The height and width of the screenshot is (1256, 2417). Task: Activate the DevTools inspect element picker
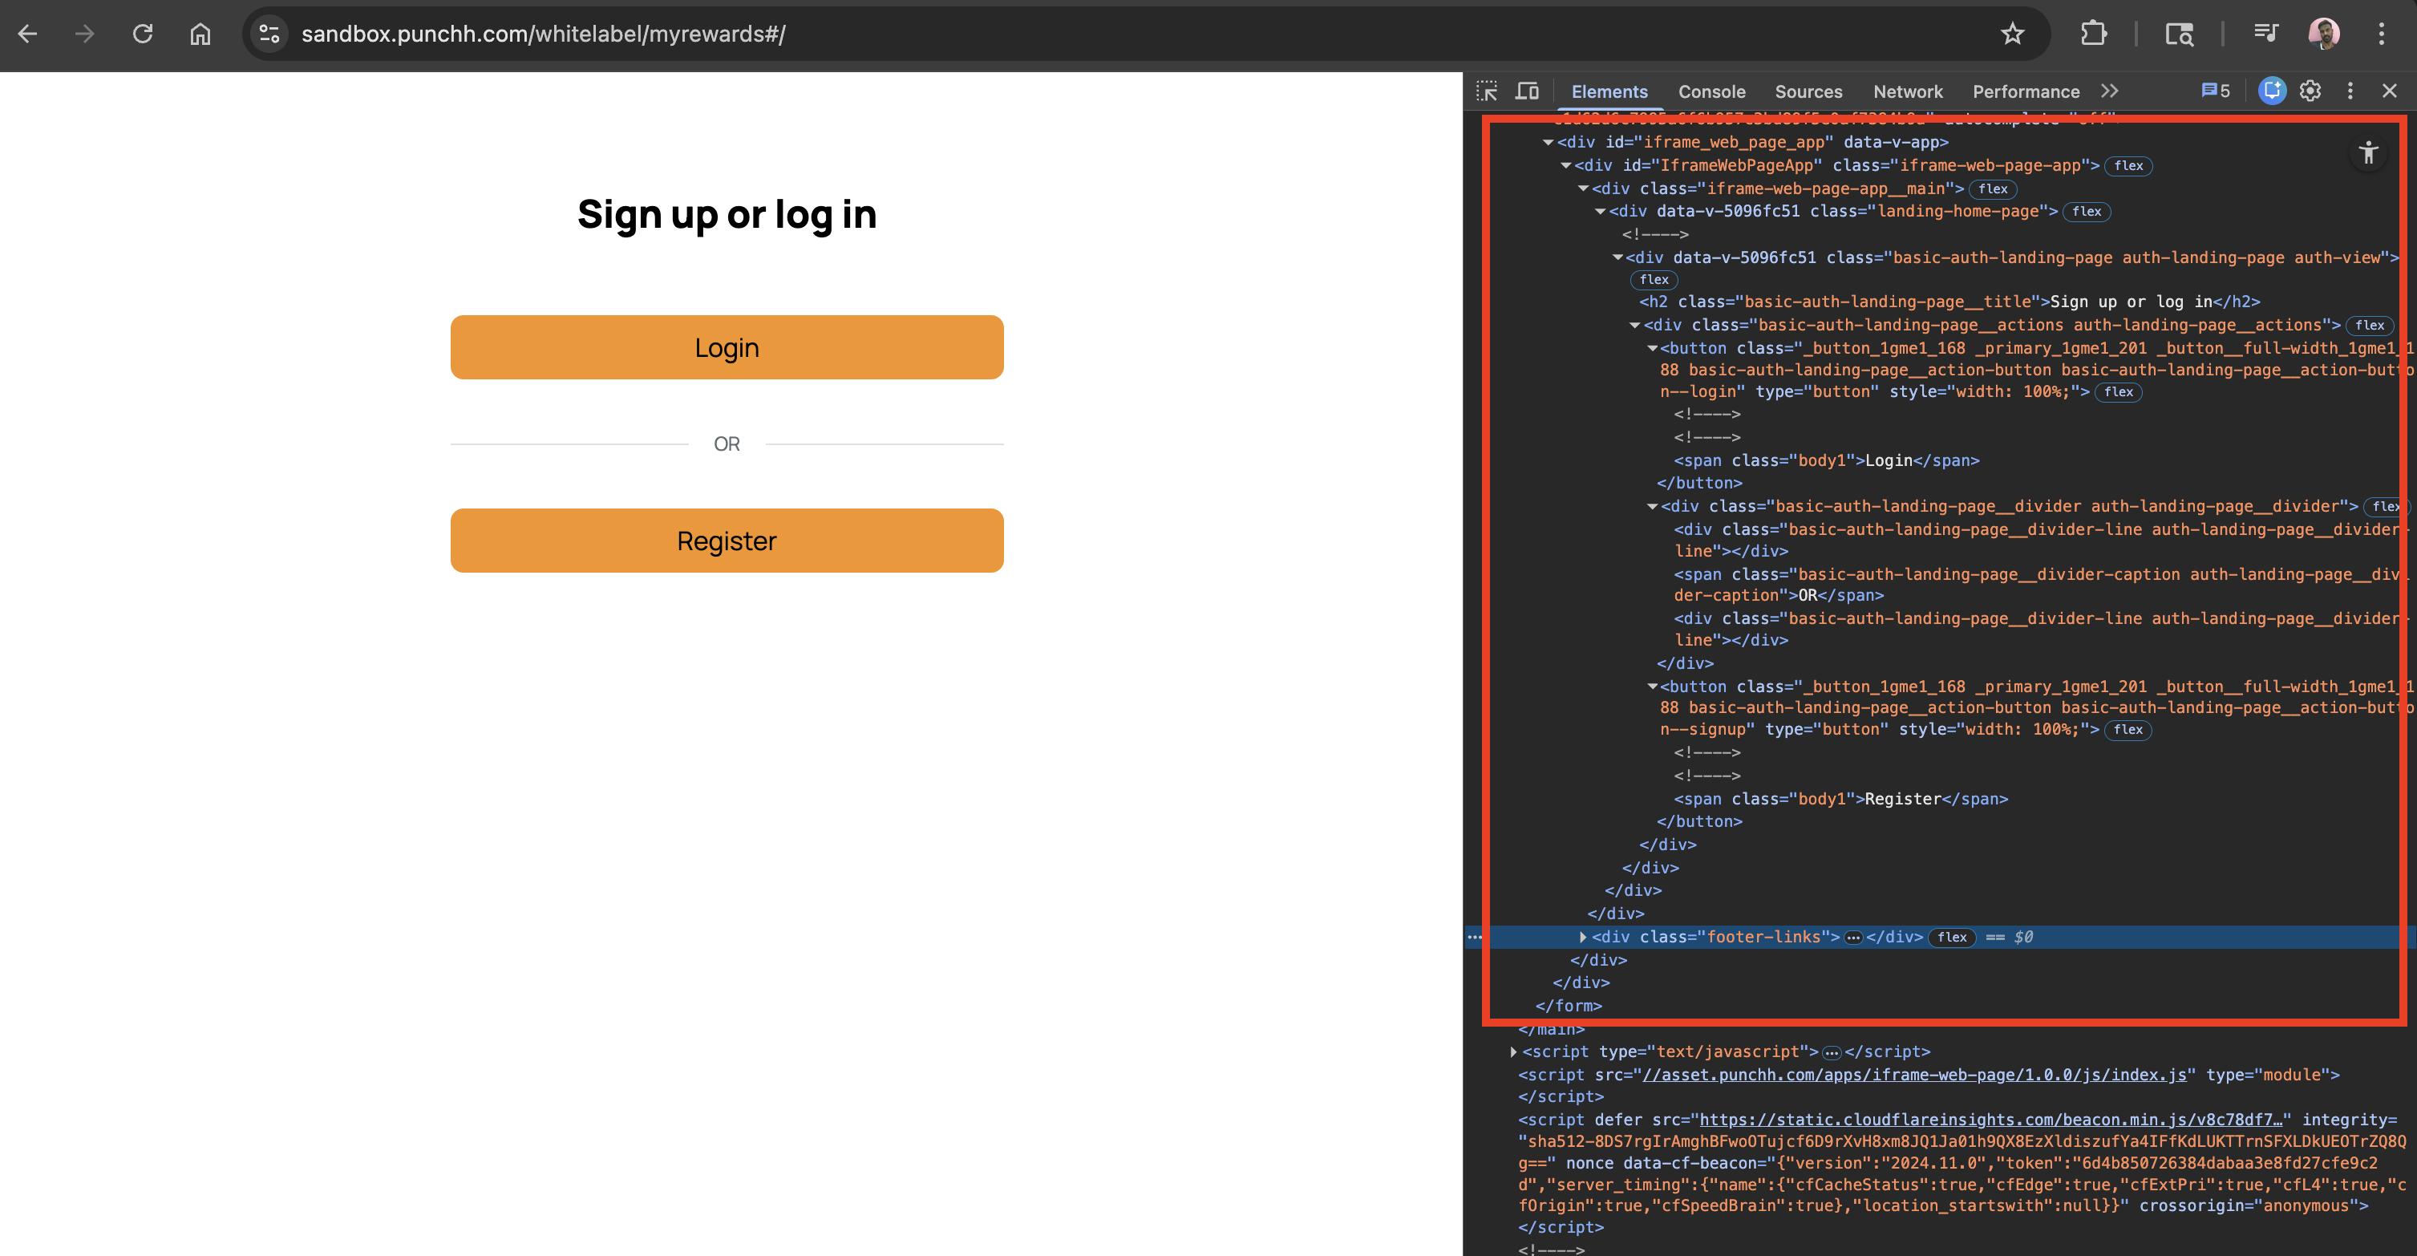[x=1487, y=91]
